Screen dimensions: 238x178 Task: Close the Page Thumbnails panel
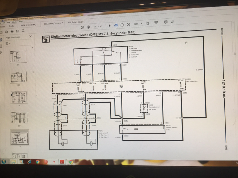point(30,36)
